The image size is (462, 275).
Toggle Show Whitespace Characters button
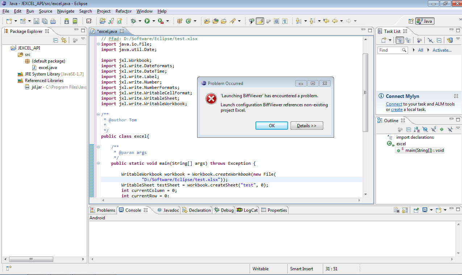coord(285,21)
